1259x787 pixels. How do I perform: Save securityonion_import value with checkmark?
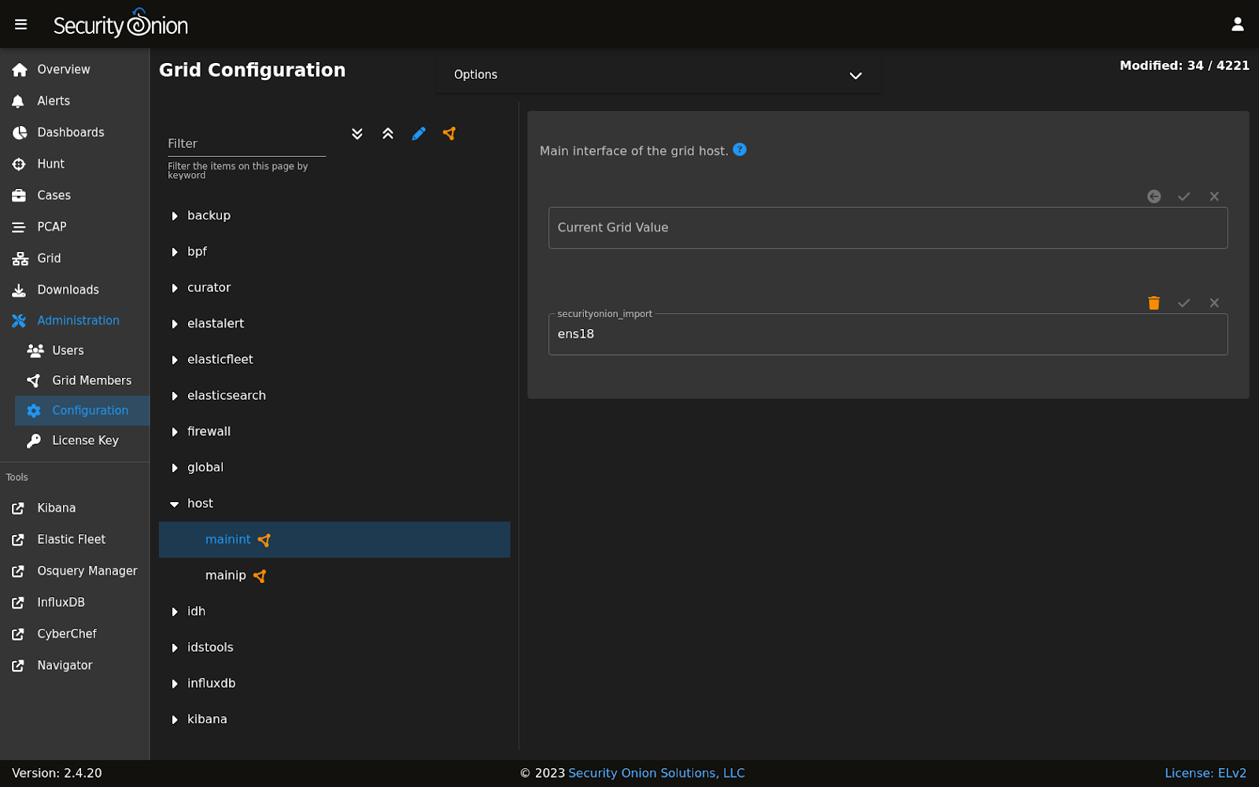[x=1184, y=303]
